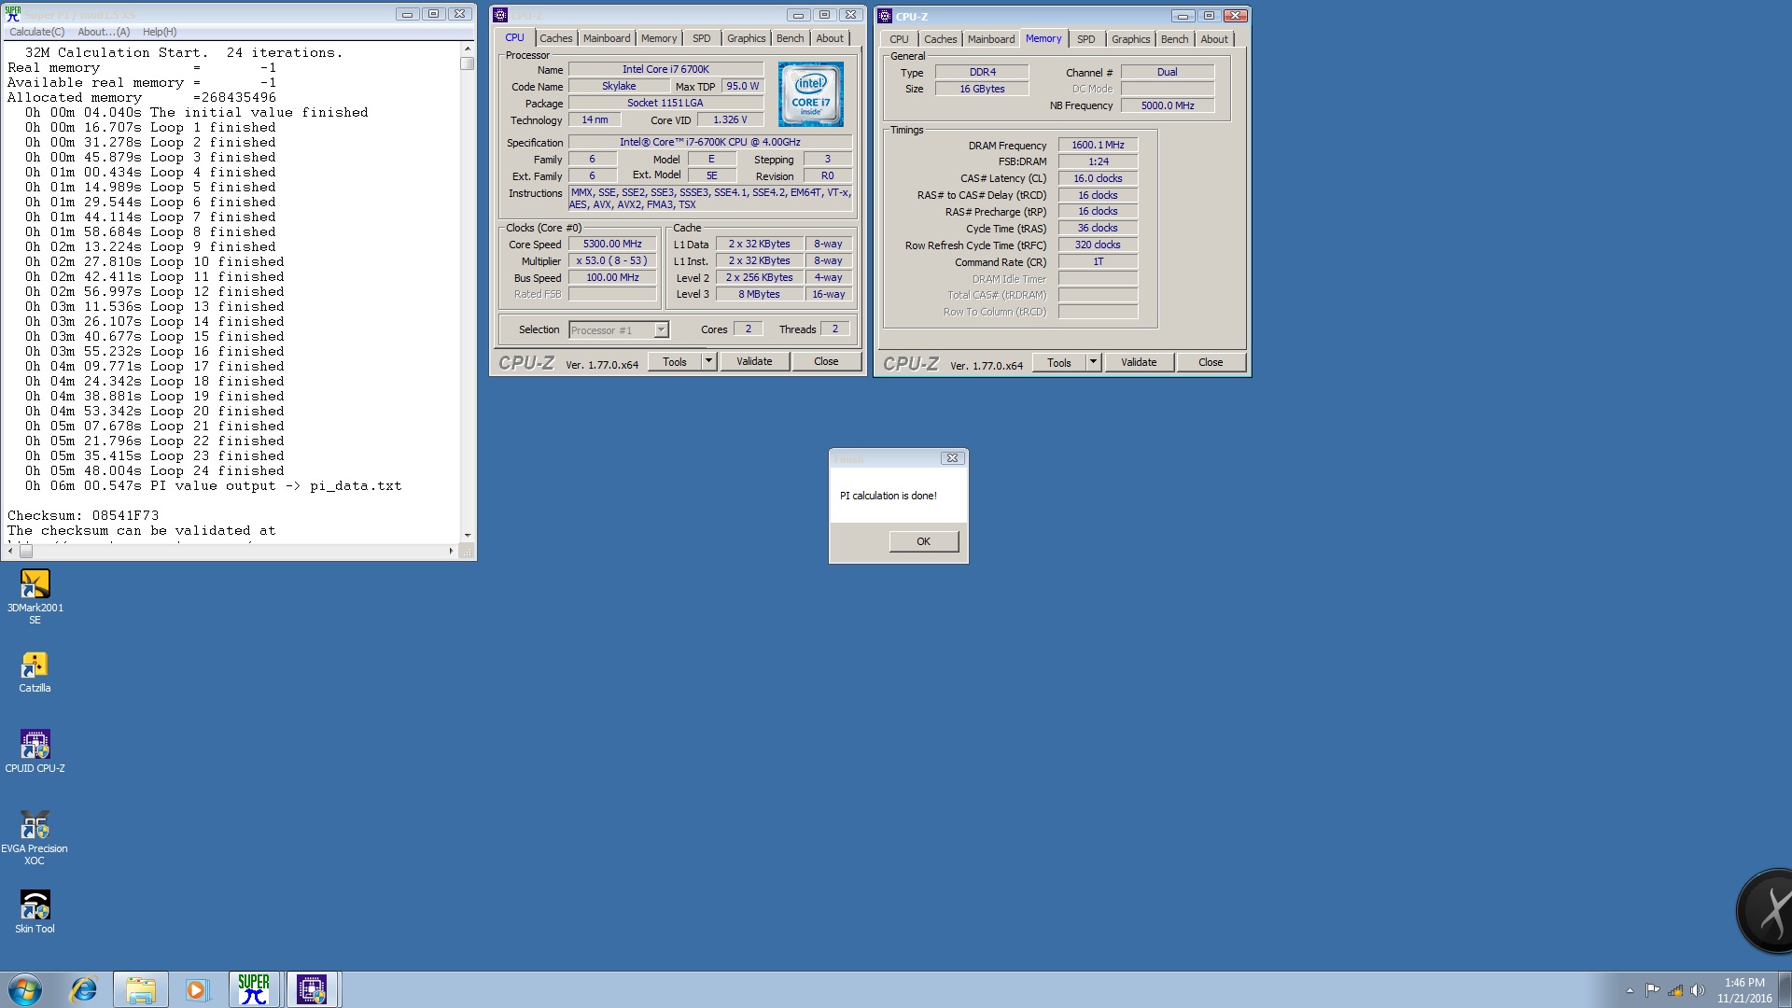This screenshot has height=1008, width=1792.
Task: Click the Intel Core i7 logo in CPU-Z
Action: (811, 94)
